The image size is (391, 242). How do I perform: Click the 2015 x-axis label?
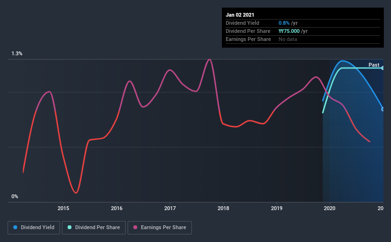coord(63,208)
